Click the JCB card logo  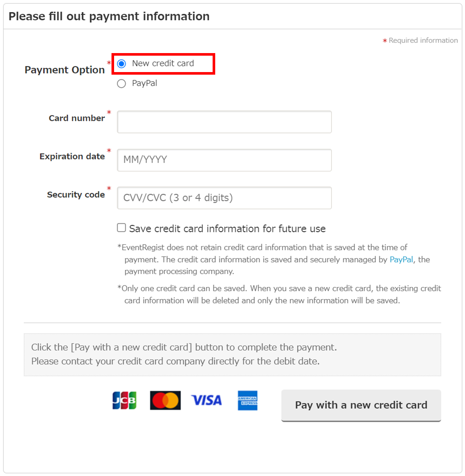(x=124, y=400)
